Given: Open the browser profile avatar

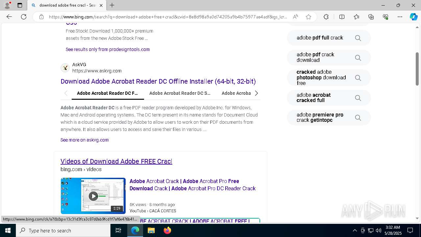Looking at the screenshot, I should coord(7,5).
